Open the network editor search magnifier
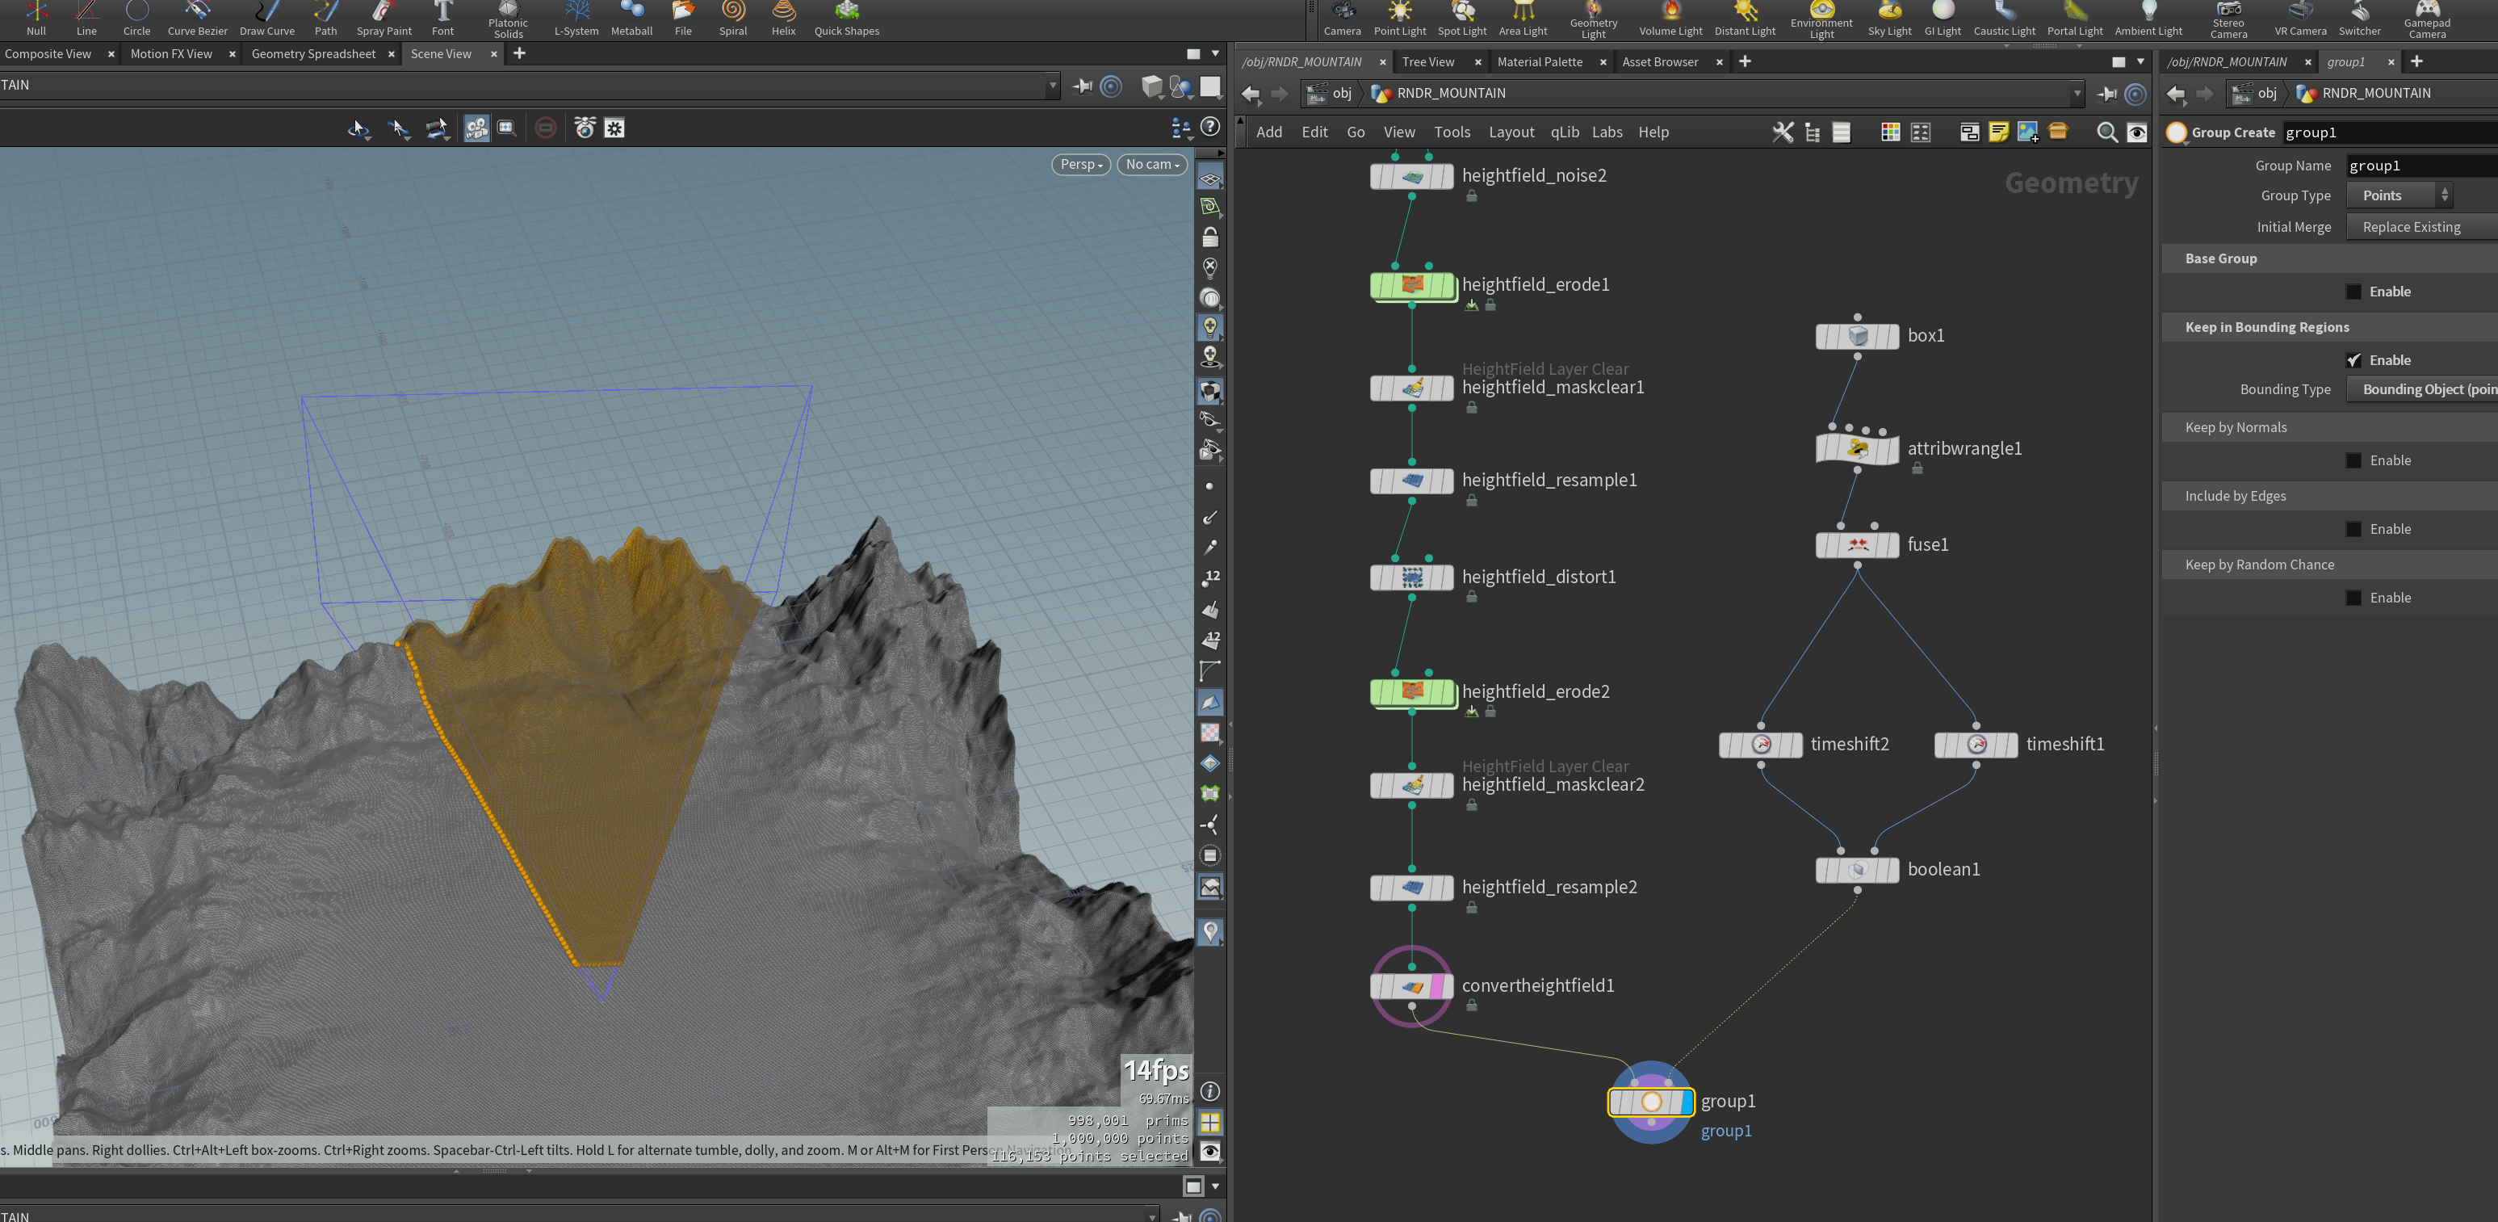The image size is (2498, 1222). point(2106,132)
